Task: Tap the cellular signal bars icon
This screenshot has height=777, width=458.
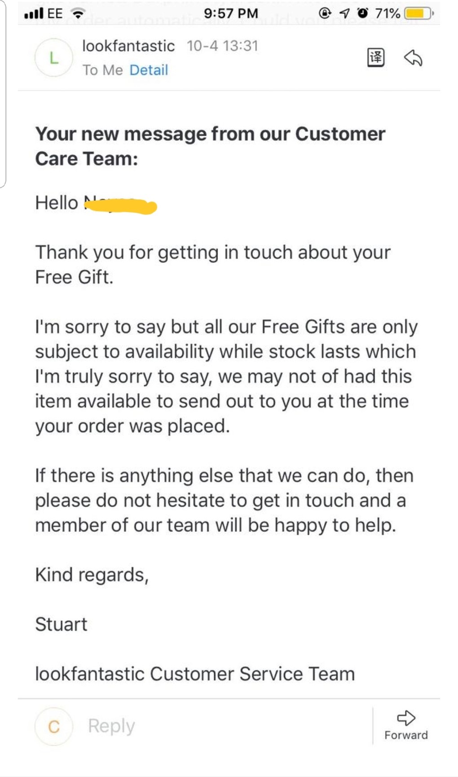Action: point(34,13)
